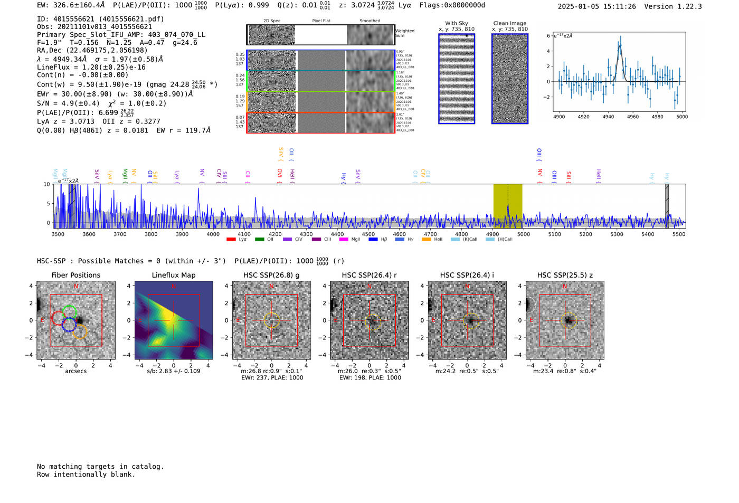Viewport: 739px width, 503px height.
Task: Click the With Sky cutout image
Action: click(457, 79)
